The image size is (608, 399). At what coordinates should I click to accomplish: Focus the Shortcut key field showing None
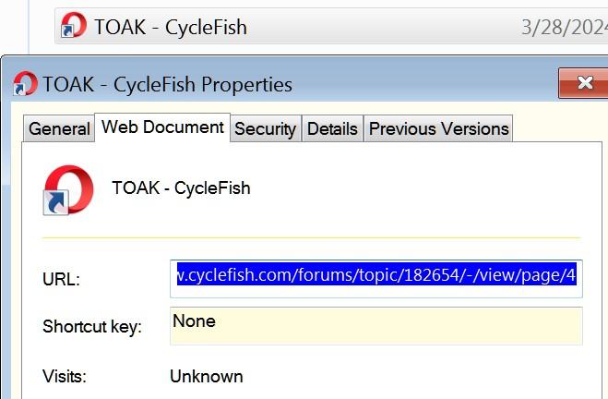point(376,326)
